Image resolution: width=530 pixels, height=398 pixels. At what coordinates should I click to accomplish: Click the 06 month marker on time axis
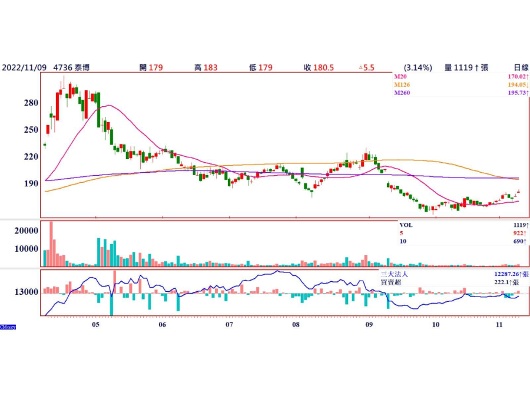[163, 324]
